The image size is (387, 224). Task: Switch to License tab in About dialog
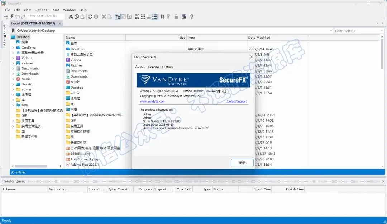153,67
